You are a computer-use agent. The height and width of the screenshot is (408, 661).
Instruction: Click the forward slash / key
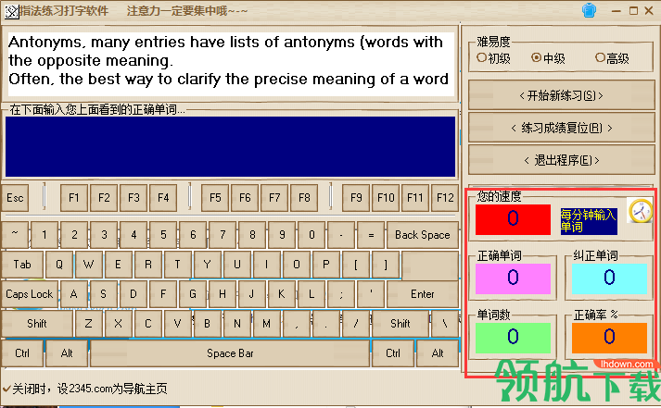point(356,324)
